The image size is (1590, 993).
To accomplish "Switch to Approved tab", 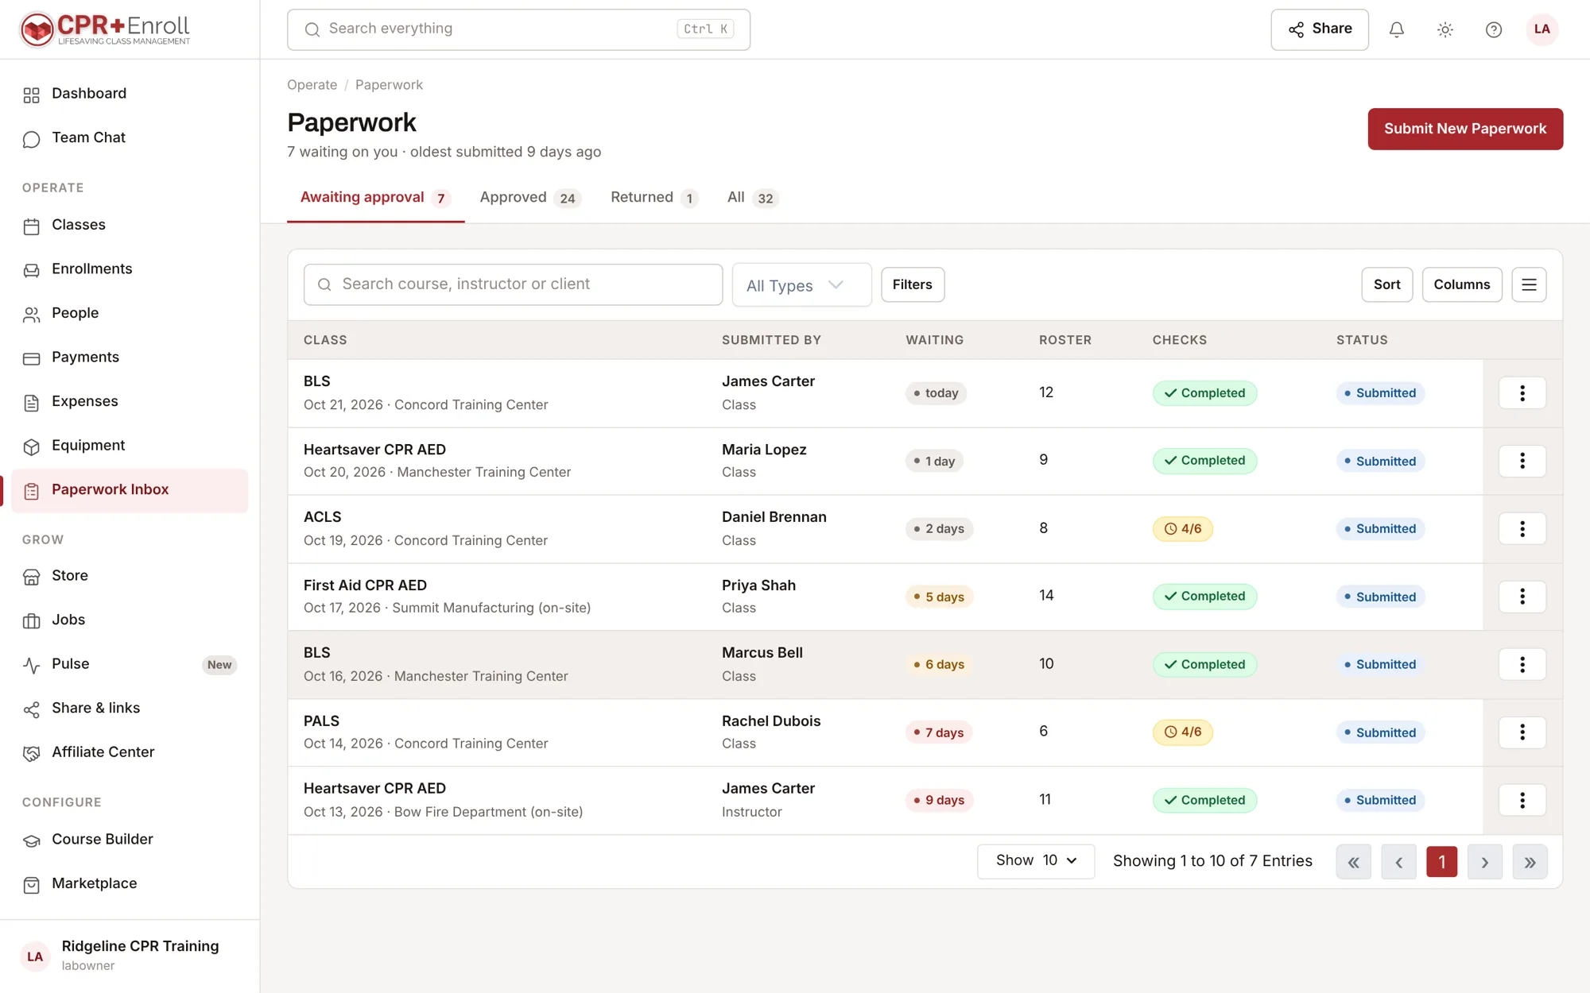I will pos(530,198).
